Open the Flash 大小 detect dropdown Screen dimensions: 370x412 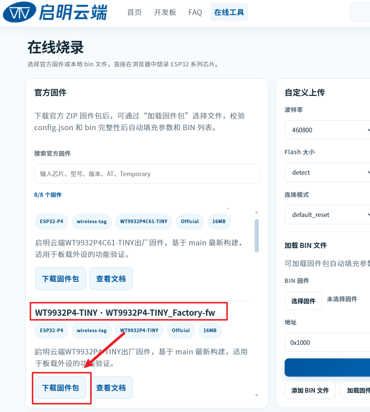(x=327, y=172)
